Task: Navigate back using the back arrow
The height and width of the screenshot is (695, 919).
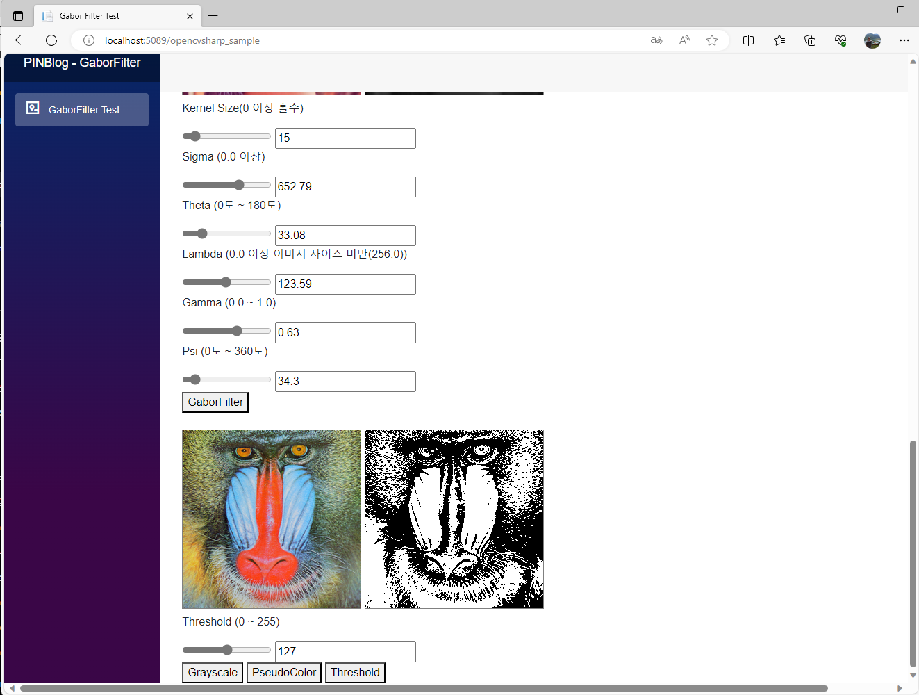Action: tap(20, 40)
